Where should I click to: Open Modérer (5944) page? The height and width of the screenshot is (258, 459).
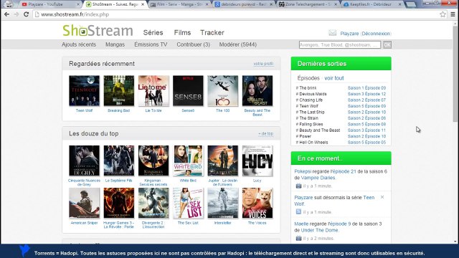coord(238,44)
